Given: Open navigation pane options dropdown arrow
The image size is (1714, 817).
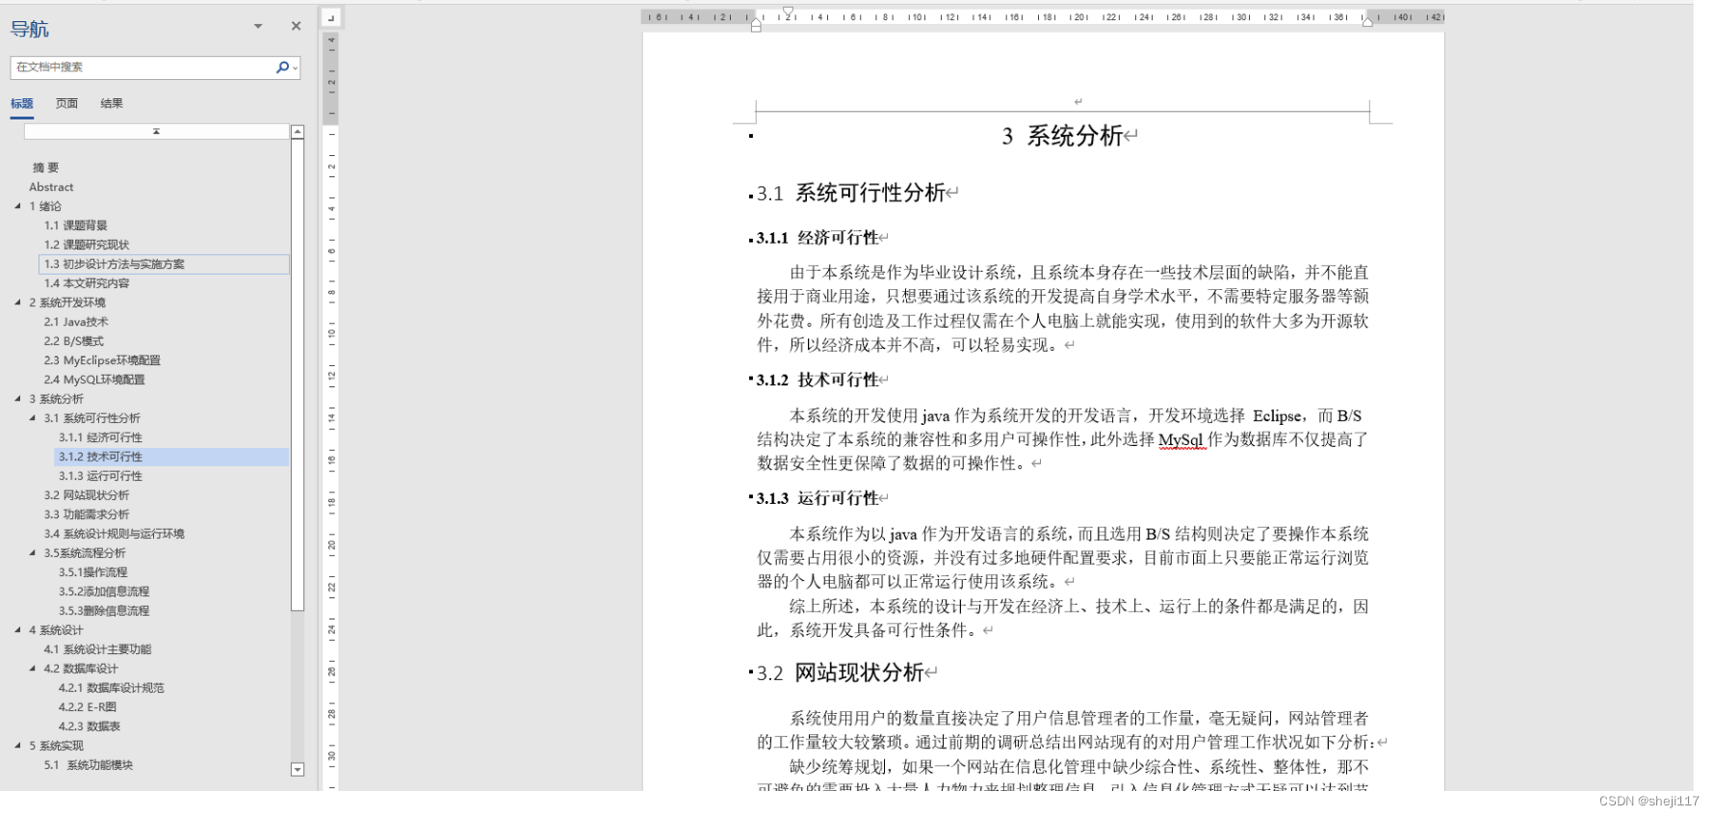Looking at the screenshot, I should coord(258,26).
